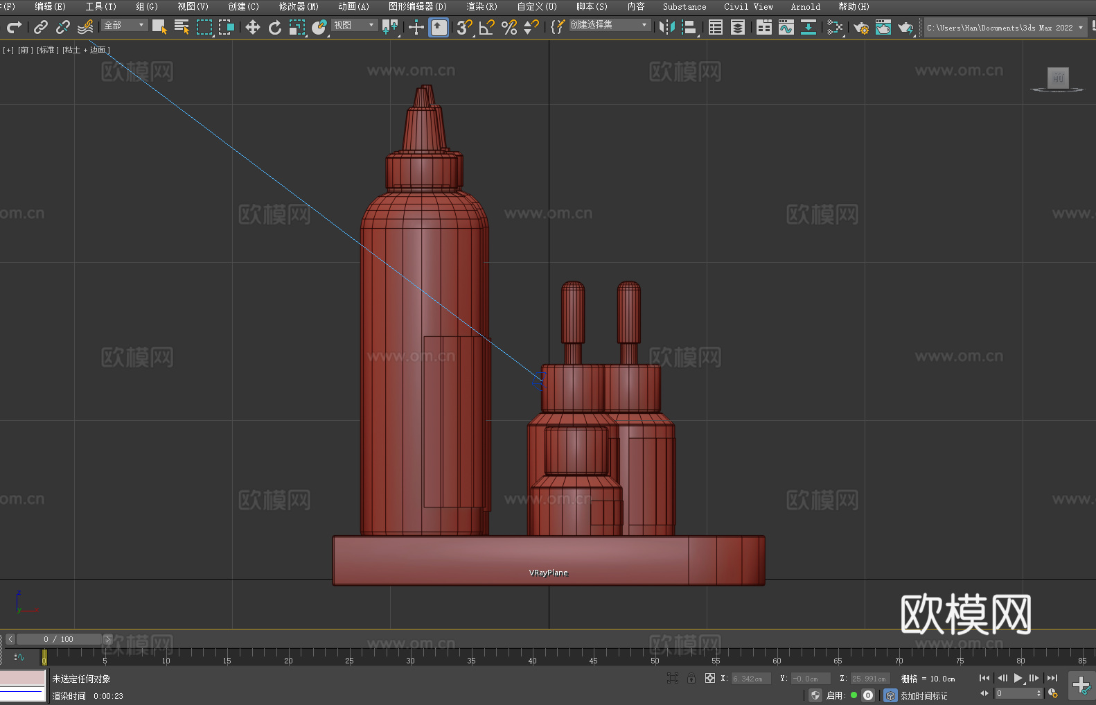Open the Civil View menu

tap(749, 6)
